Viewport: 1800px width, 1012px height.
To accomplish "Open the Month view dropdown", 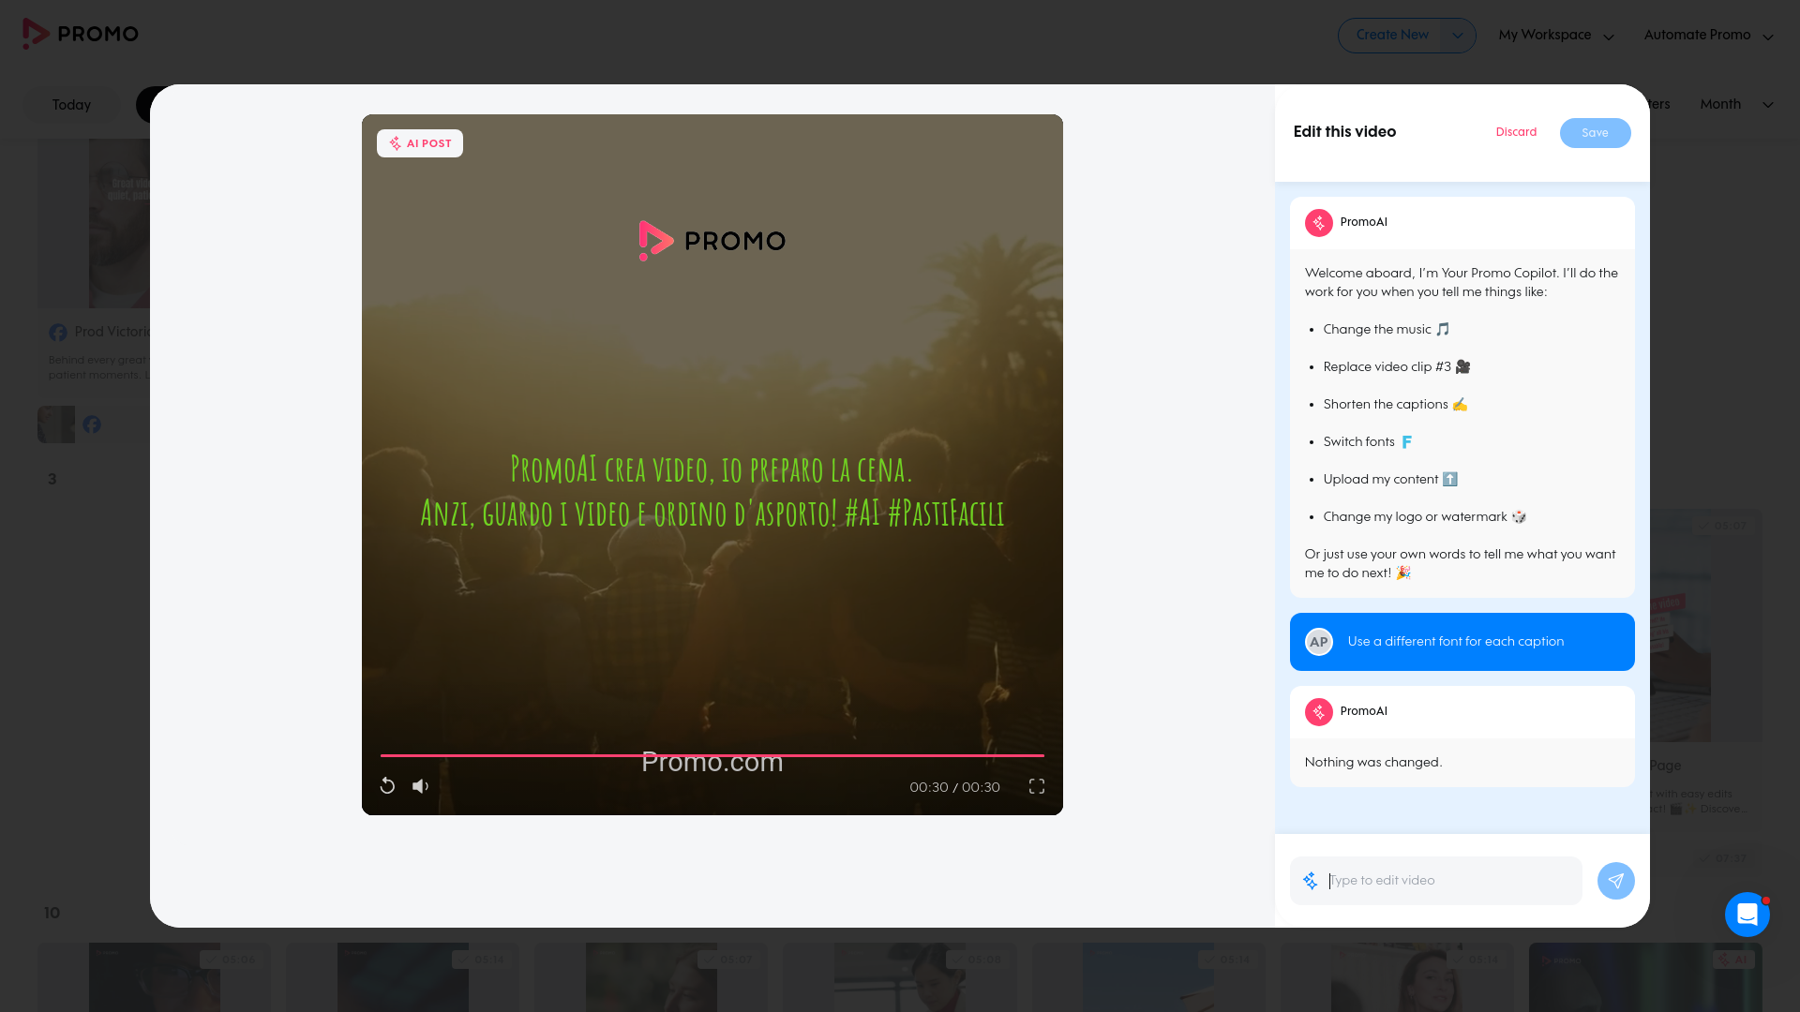I will pos(1736,105).
